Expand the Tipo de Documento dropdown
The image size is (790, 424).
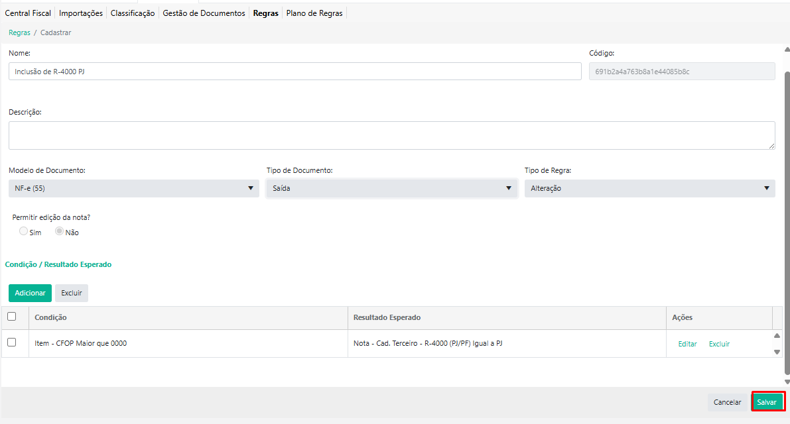pyautogui.click(x=391, y=188)
